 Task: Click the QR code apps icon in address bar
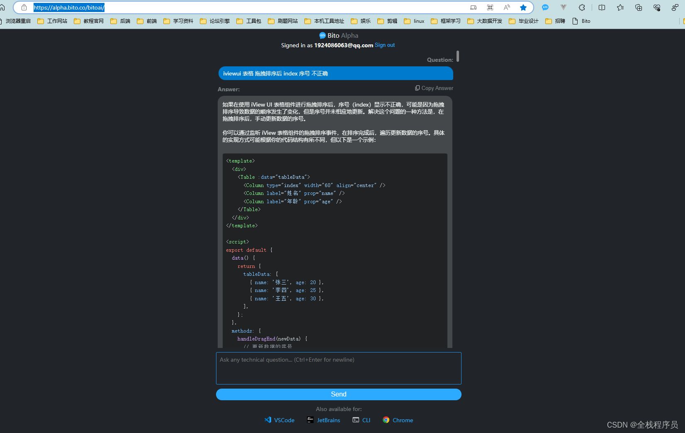click(x=490, y=7)
